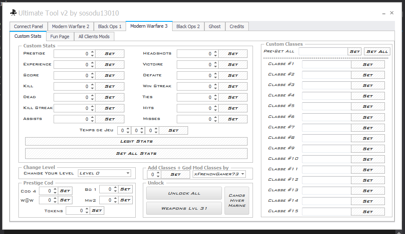Click the Camos Hiver Marine button
Viewport: 405px width, 234px height.
pos(237,200)
